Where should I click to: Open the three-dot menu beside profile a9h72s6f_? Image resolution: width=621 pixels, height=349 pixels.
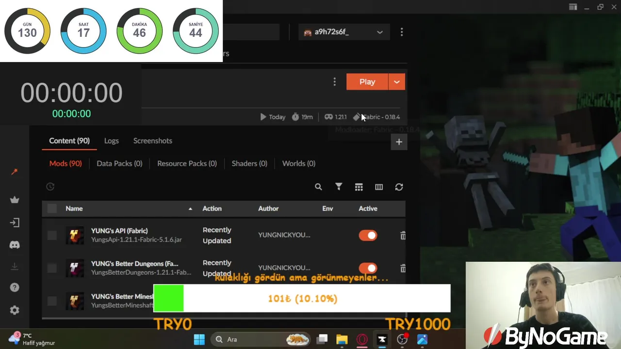(x=402, y=32)
